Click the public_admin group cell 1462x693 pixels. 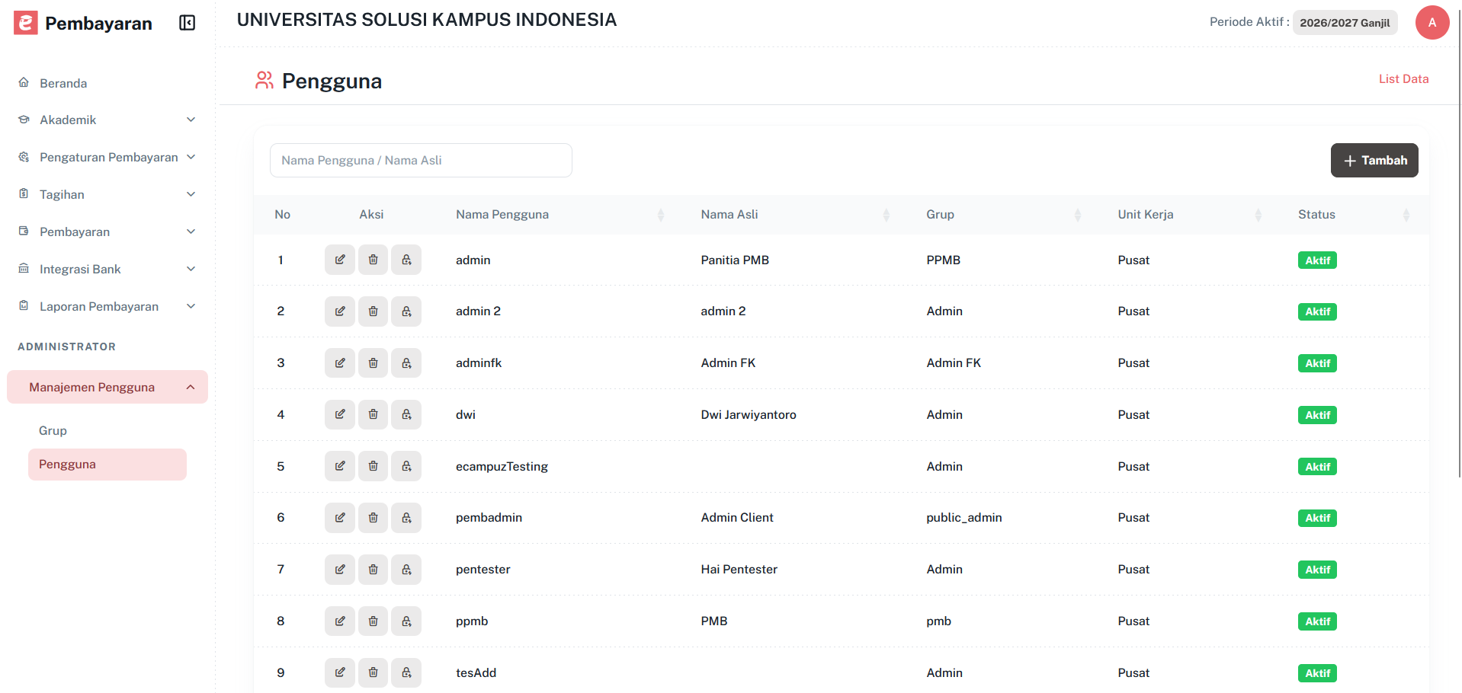click(964, 518)
